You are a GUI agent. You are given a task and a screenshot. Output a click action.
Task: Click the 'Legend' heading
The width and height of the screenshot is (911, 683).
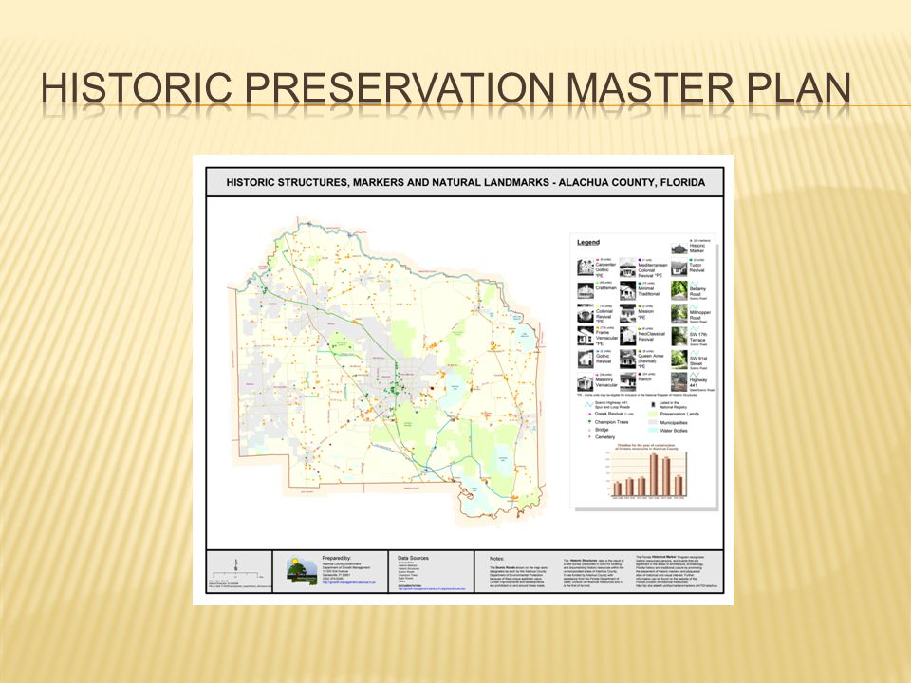pos(588,242)
